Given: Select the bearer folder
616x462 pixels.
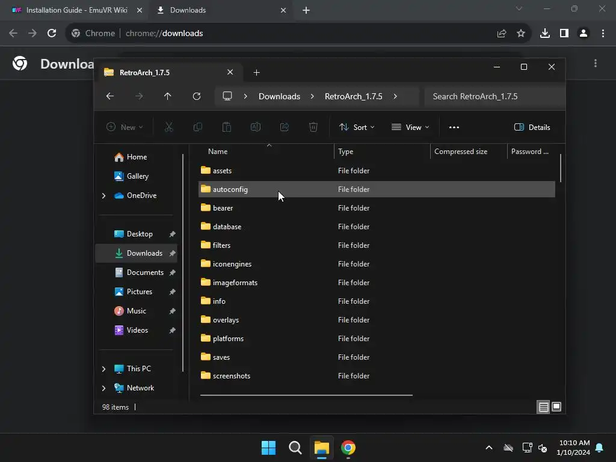Looking at the screenshot, I should pyautogui.click(x=377, y=208).
